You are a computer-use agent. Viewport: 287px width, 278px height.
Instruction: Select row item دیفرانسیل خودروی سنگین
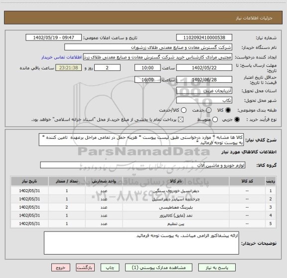[176, 191]
